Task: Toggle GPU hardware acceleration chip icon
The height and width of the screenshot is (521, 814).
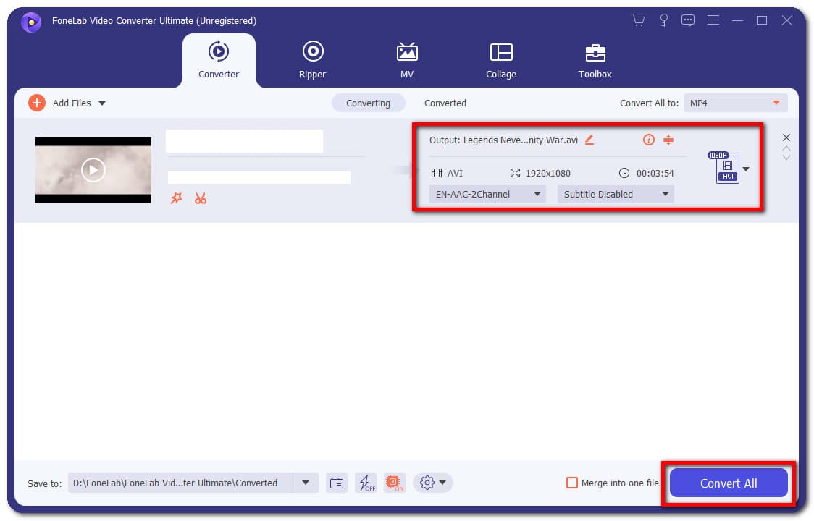Action: point(394,483)
